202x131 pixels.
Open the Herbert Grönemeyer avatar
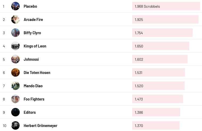pos(15,125)
